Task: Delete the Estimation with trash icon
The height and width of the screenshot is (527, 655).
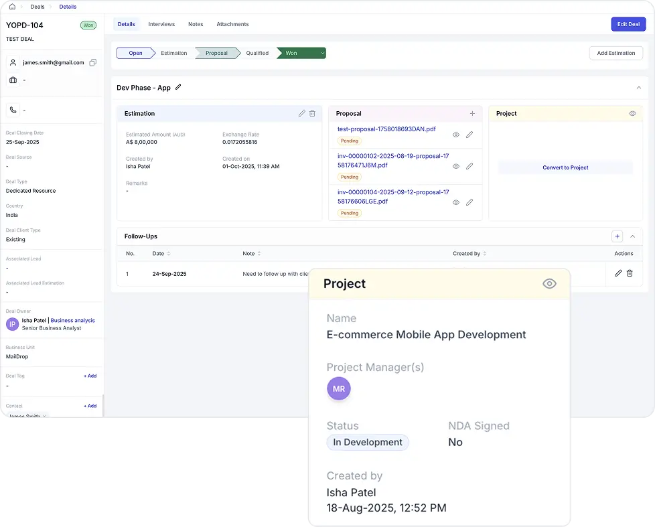Action: click(x=312, y=114)
